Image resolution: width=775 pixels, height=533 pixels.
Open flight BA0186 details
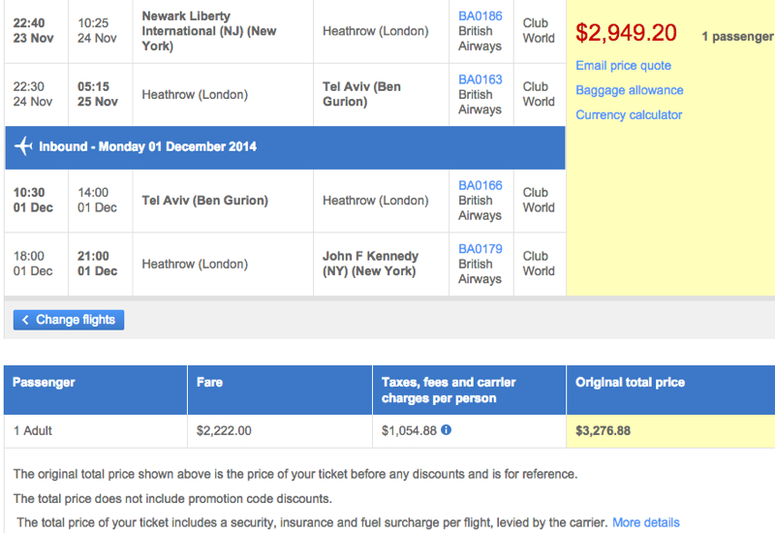(x=480, y=16)
